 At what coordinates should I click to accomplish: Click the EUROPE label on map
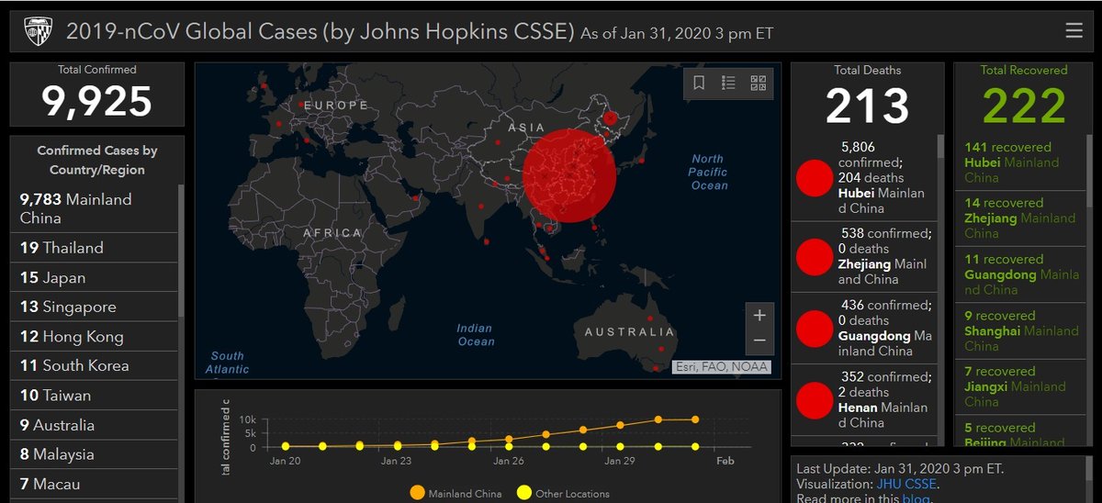pyautogui.click(x=335, y=106)
